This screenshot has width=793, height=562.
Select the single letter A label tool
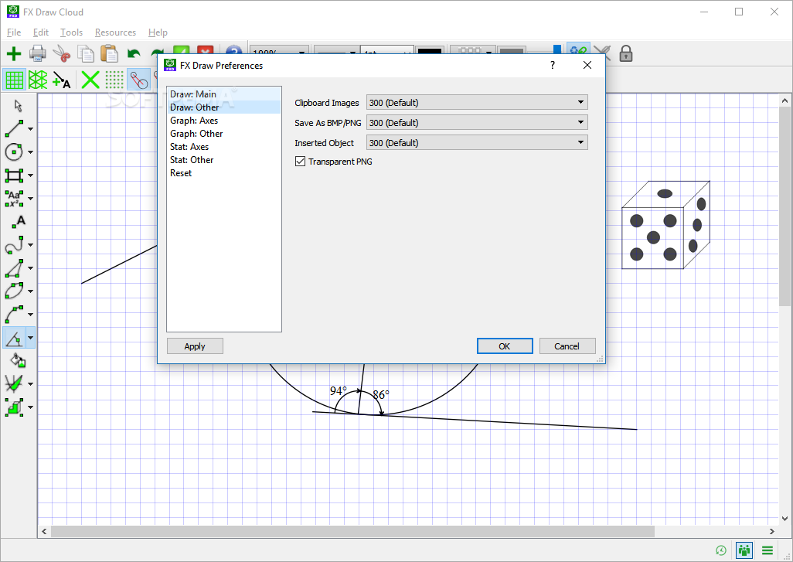click(x=19, y=222)
